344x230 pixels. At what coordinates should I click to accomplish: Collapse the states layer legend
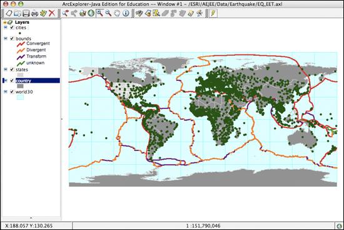pos(6,70)
